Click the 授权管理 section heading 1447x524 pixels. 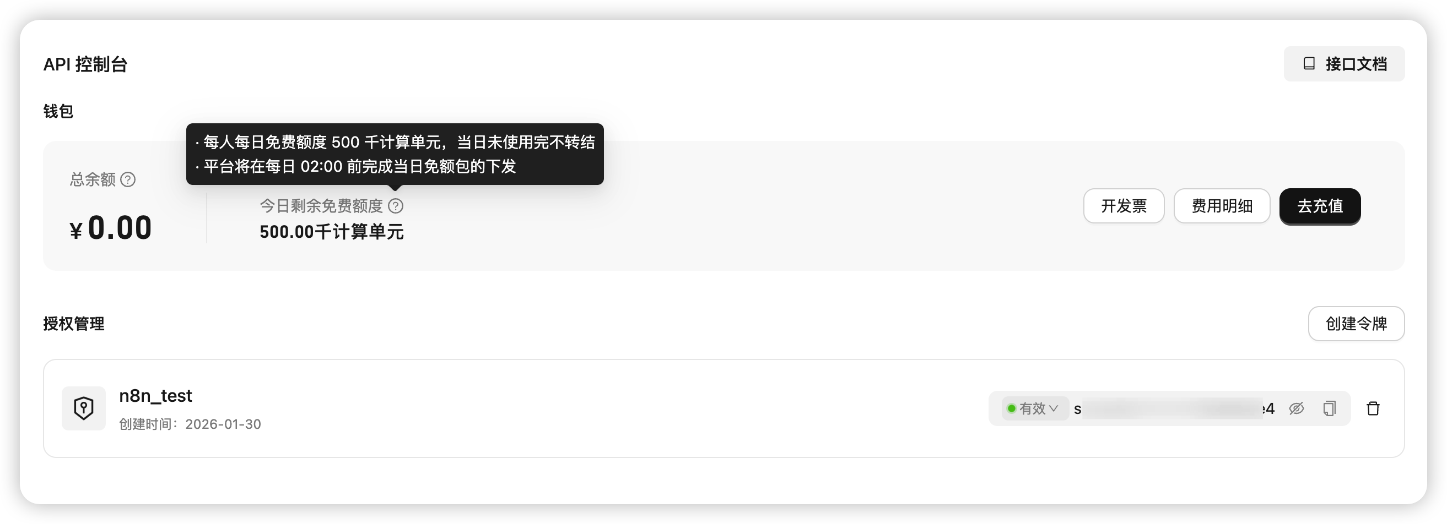(x=74, y=324)
